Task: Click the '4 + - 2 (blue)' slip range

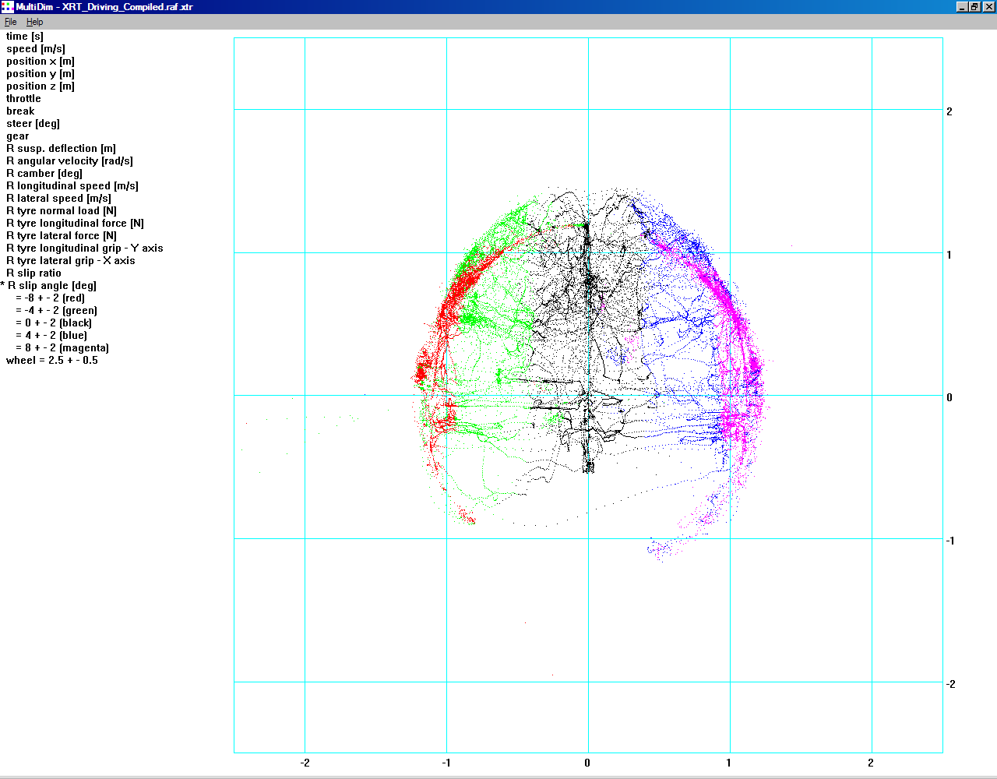Action: (x=51, y=336)
